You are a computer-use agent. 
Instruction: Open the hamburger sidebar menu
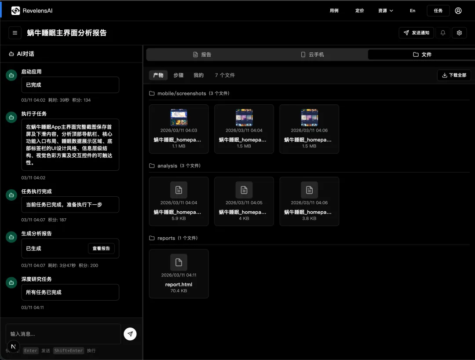click(x=15, y=33)
